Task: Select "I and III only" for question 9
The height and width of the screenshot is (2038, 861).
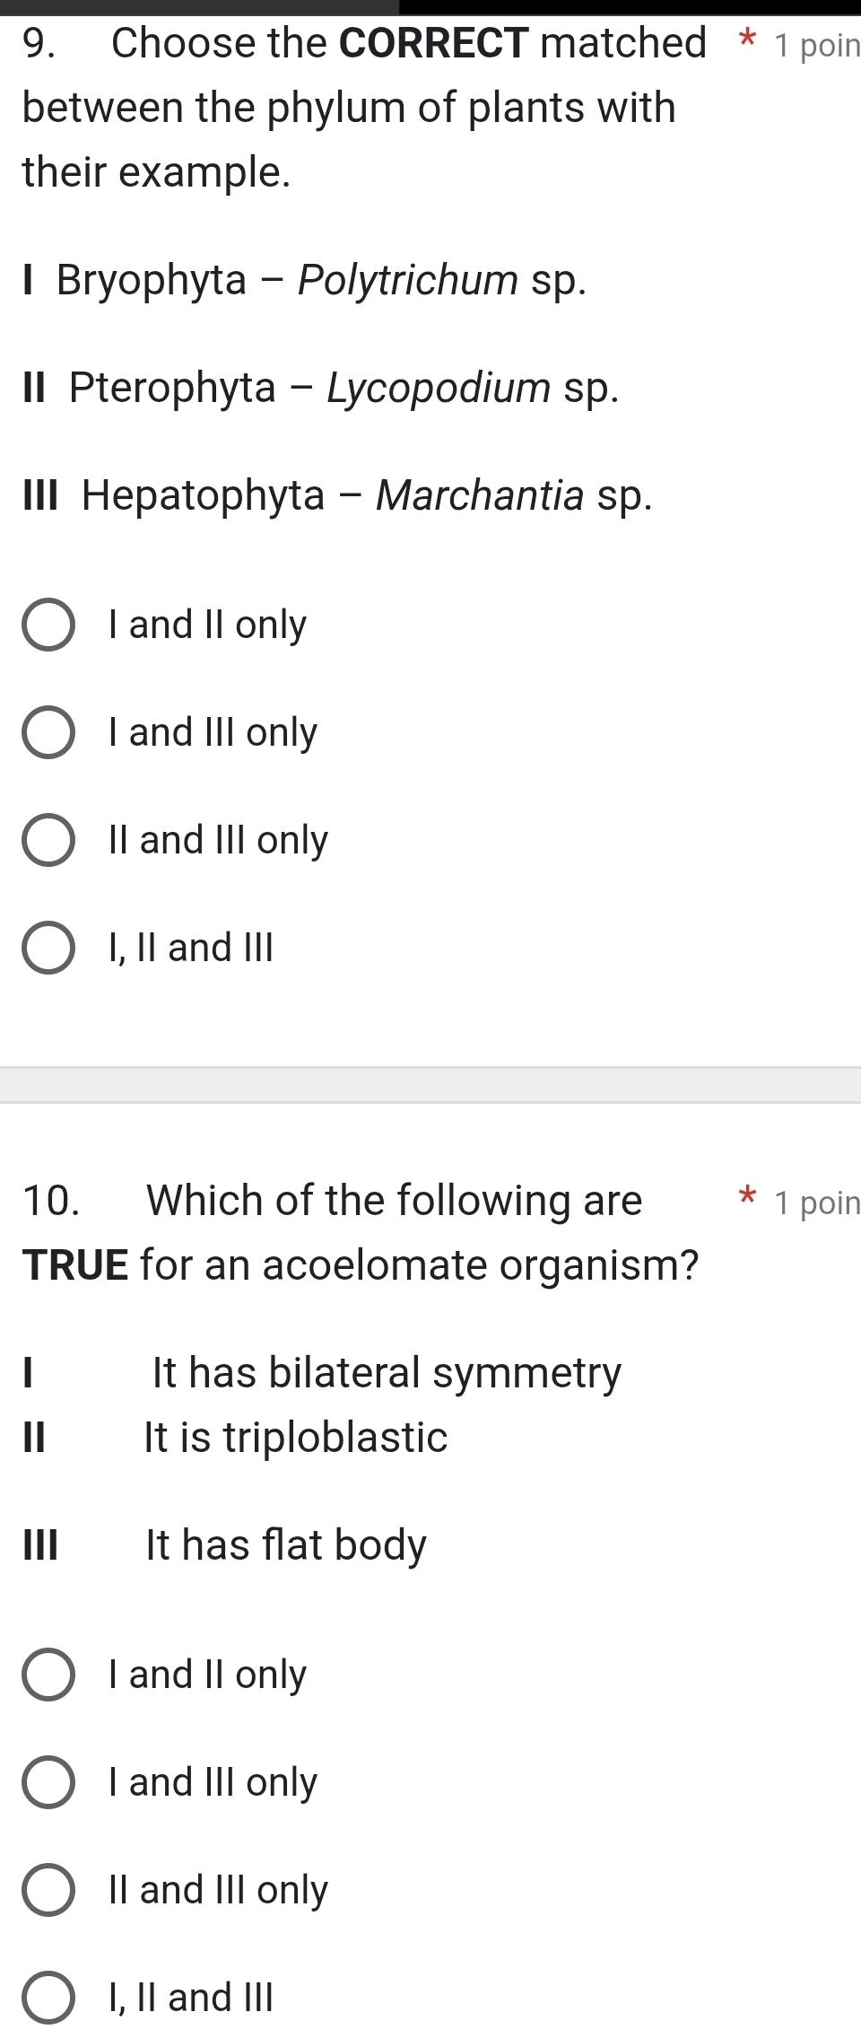Action: click(51, 733)
